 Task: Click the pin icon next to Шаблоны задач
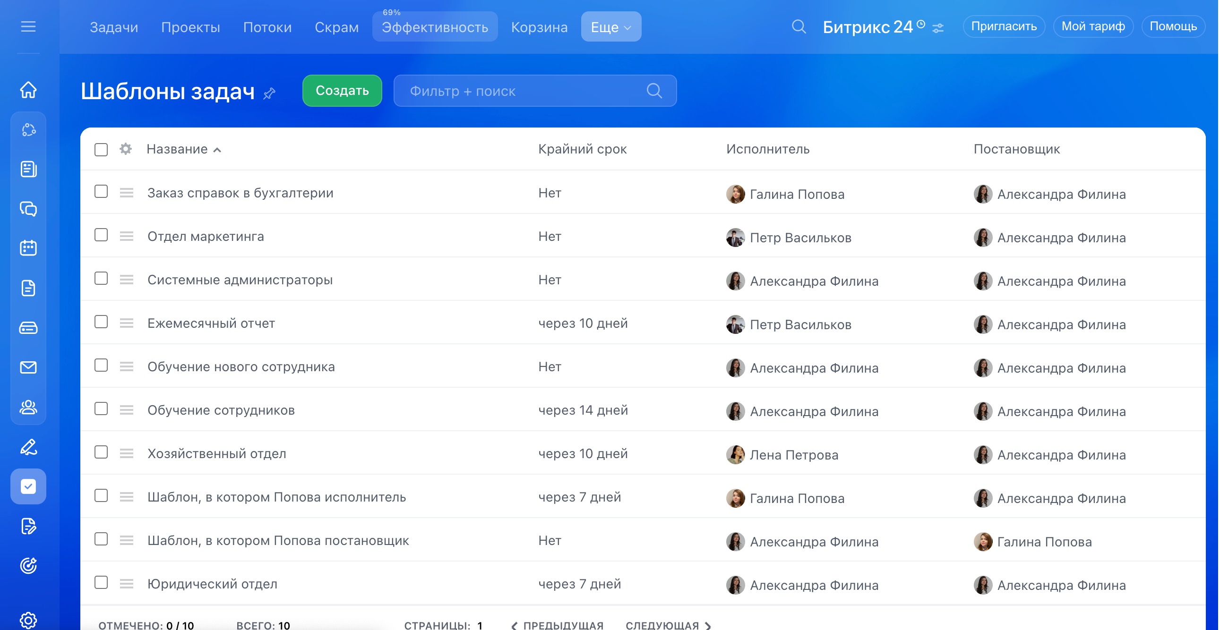(x=270, y=93)
